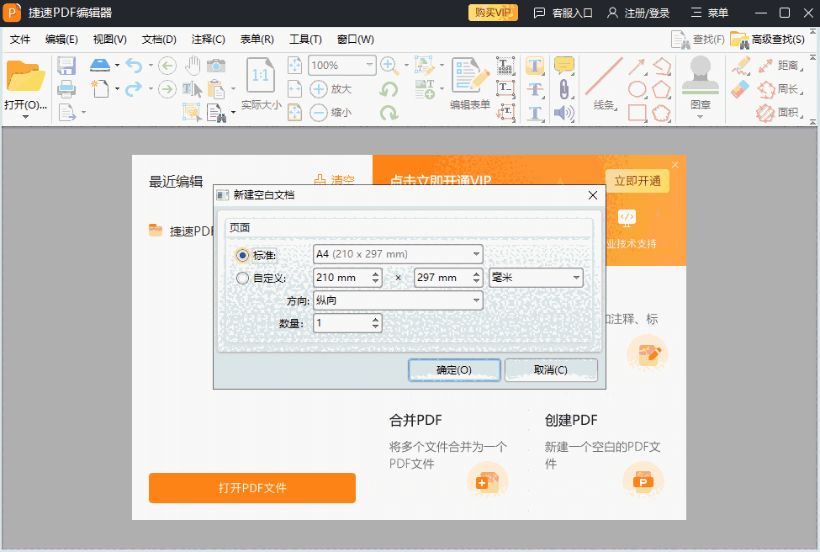Image resolution: width=820 pixels, height=552 pixels.
Task: Choose the 自定义 custom size radio button
Action: pos(243,277)
